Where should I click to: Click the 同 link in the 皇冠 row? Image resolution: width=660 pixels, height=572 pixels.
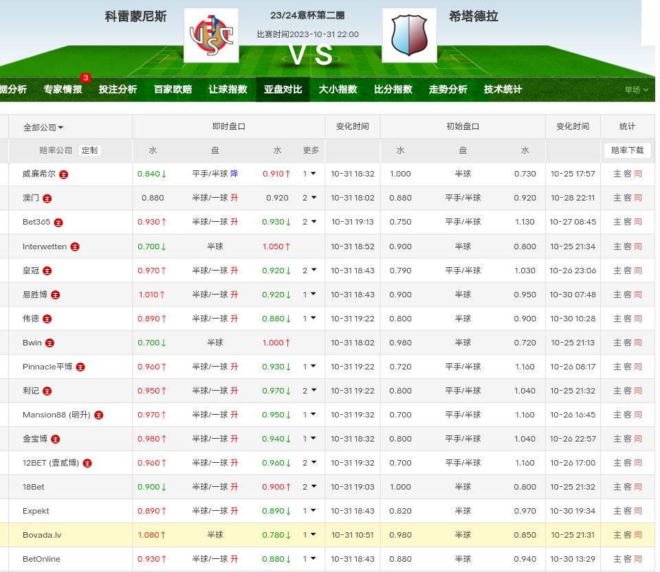tap(638, 271)
